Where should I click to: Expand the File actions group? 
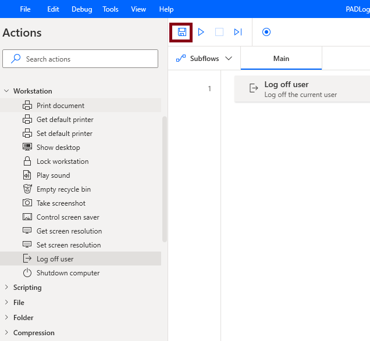(6, 302)
